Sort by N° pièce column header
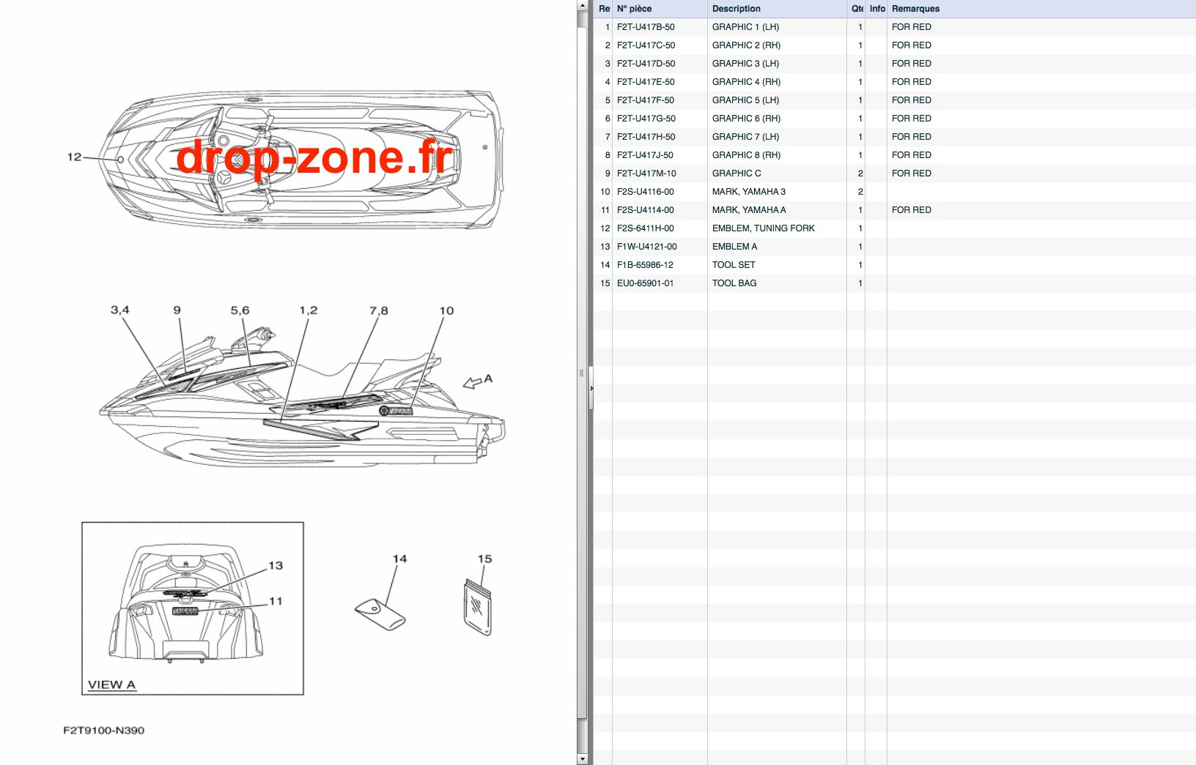 [660, 9]
